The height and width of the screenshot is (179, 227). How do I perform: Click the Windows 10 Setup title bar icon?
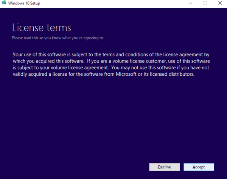click(4, 3)
